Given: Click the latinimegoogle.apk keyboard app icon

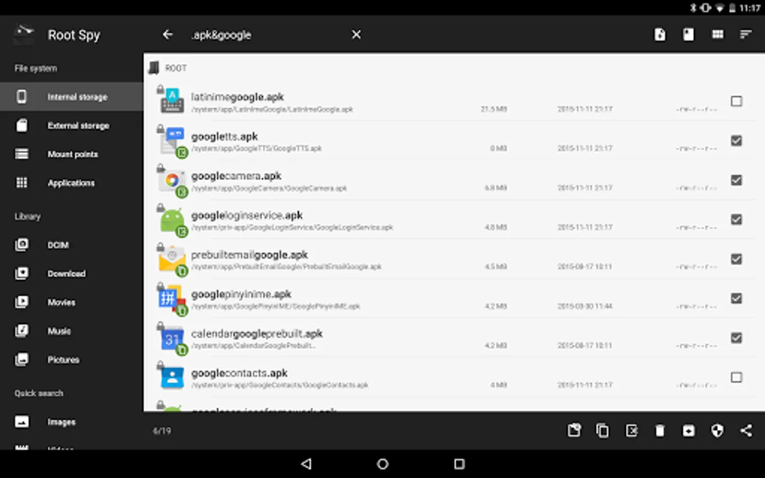Looking at the screenshot, I should 172,101.
